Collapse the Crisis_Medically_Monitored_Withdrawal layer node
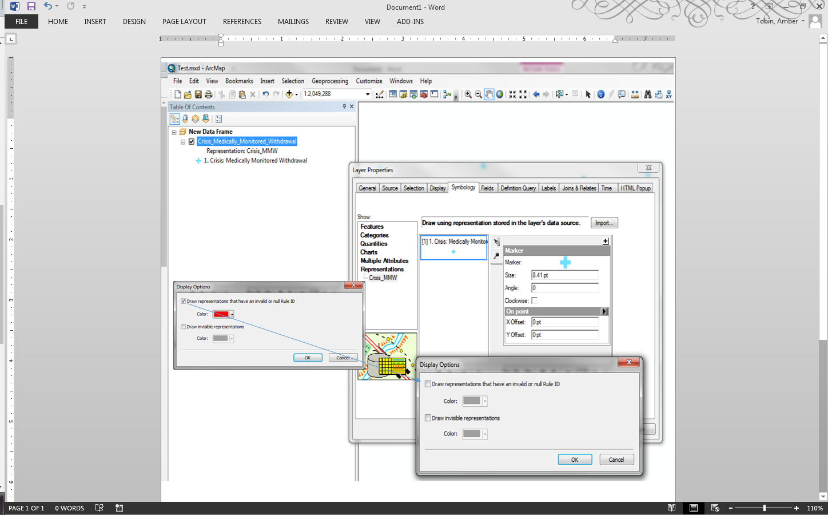Screen dimensions: 828x515 [x=183, y=142]
